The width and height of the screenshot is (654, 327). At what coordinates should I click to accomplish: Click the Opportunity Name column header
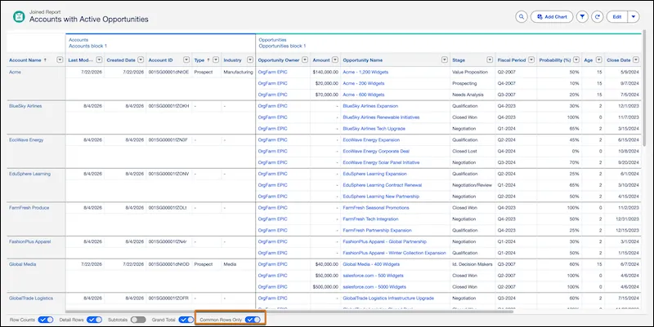[362, 60]
